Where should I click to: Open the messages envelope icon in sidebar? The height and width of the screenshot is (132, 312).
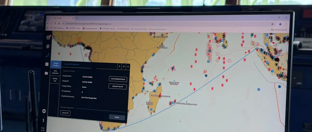(x=48, y=37)
